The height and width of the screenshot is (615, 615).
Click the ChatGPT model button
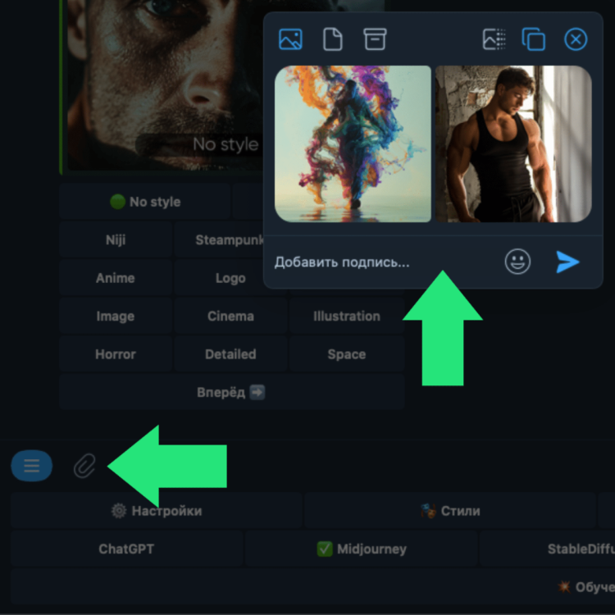pyautogui.click(x=126, y=549)
